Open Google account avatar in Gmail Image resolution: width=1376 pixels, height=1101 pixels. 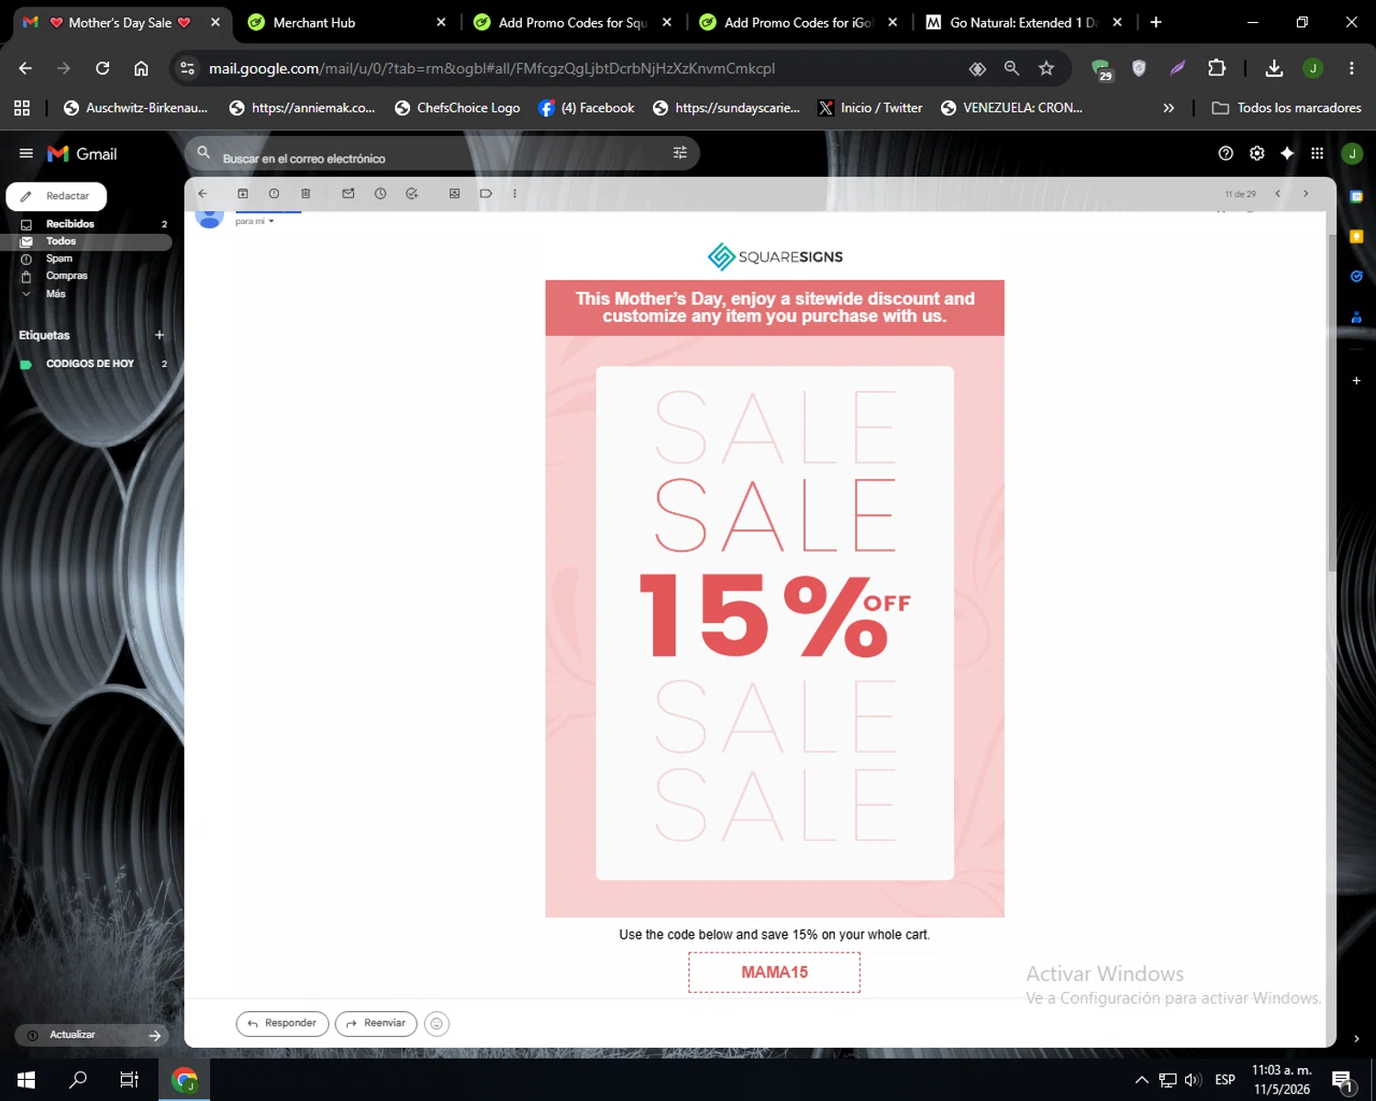[1352, 153]
